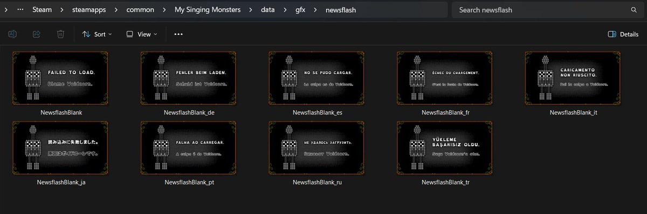The height and width of the screenshot is (214, 647).
Task: Select the NewsflashBlank_de thumbnail image
Action: pyautogui.click(x=189, y=79)
